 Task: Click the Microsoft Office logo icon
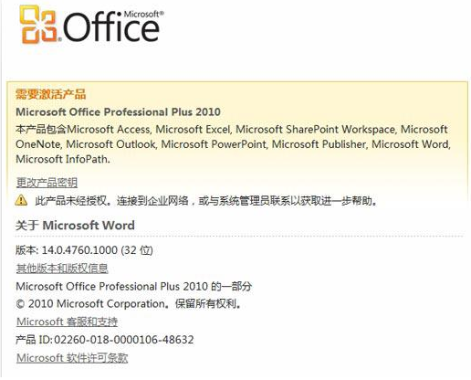(91, 25)
